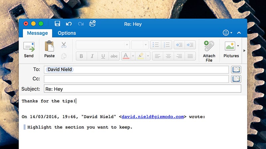
Task: Undo the last action
Action: pyautogui.click(x=69, y=24)
